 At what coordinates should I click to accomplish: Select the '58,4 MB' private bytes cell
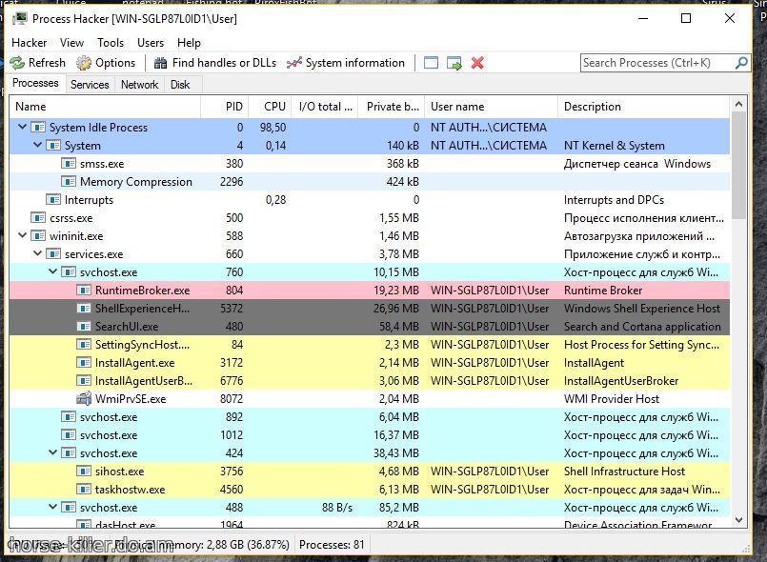click(399, 326)
